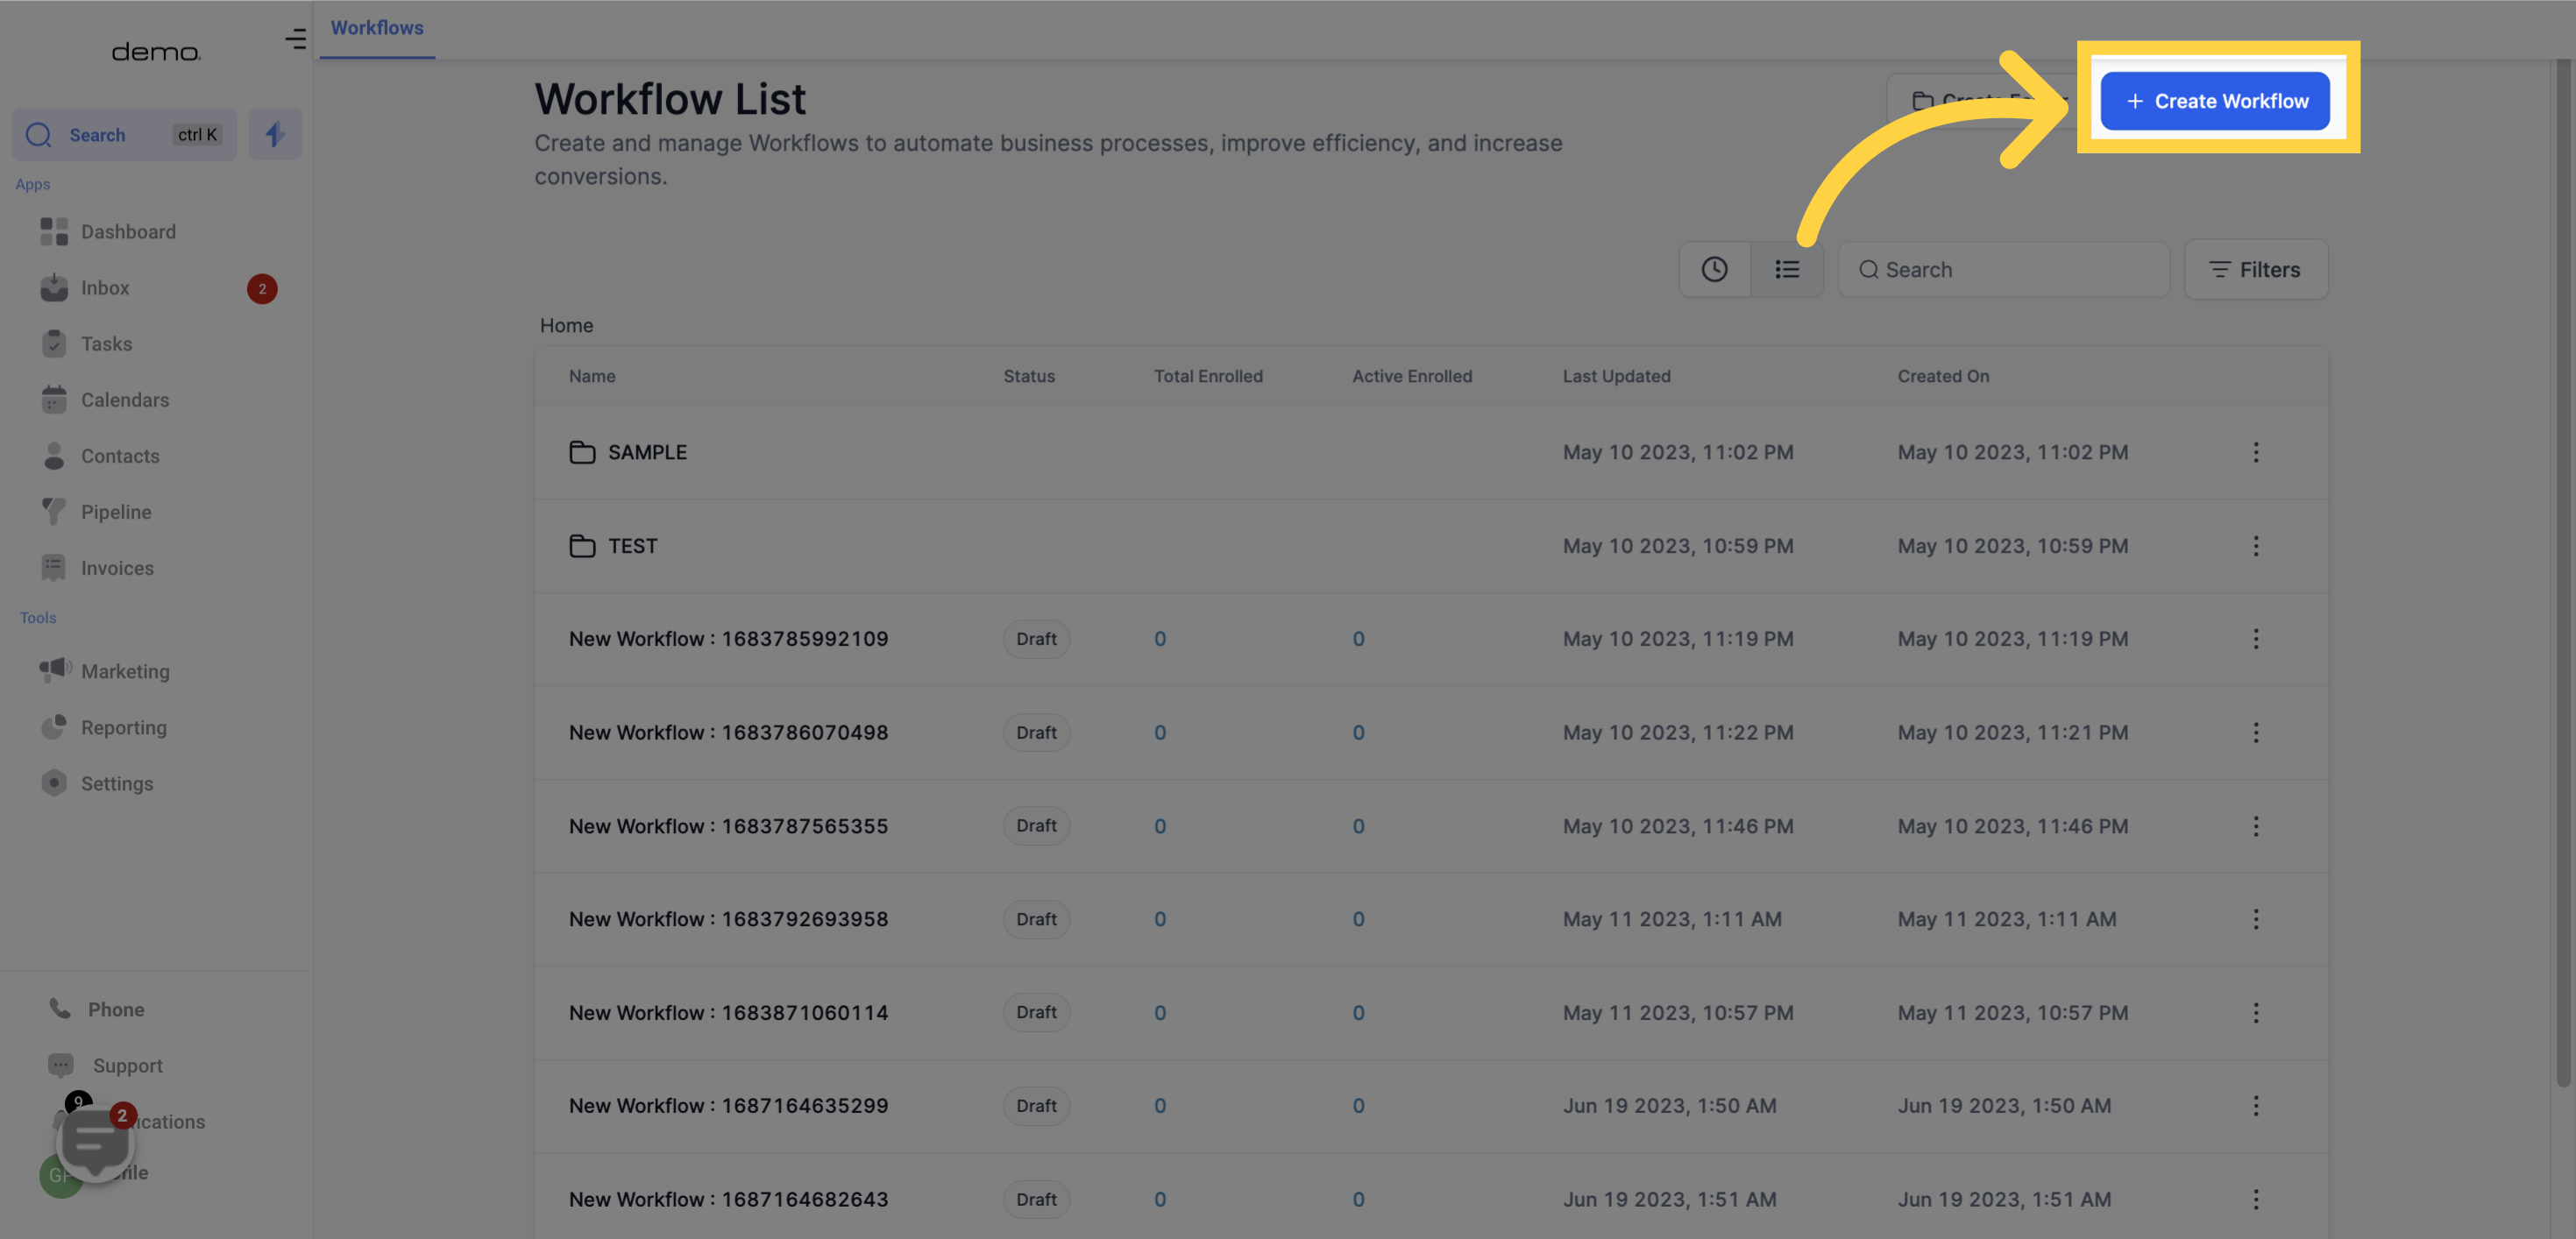Screen dimensions: 2576x1239
Task: Open the Filters button
Action: coord(2255,269)
